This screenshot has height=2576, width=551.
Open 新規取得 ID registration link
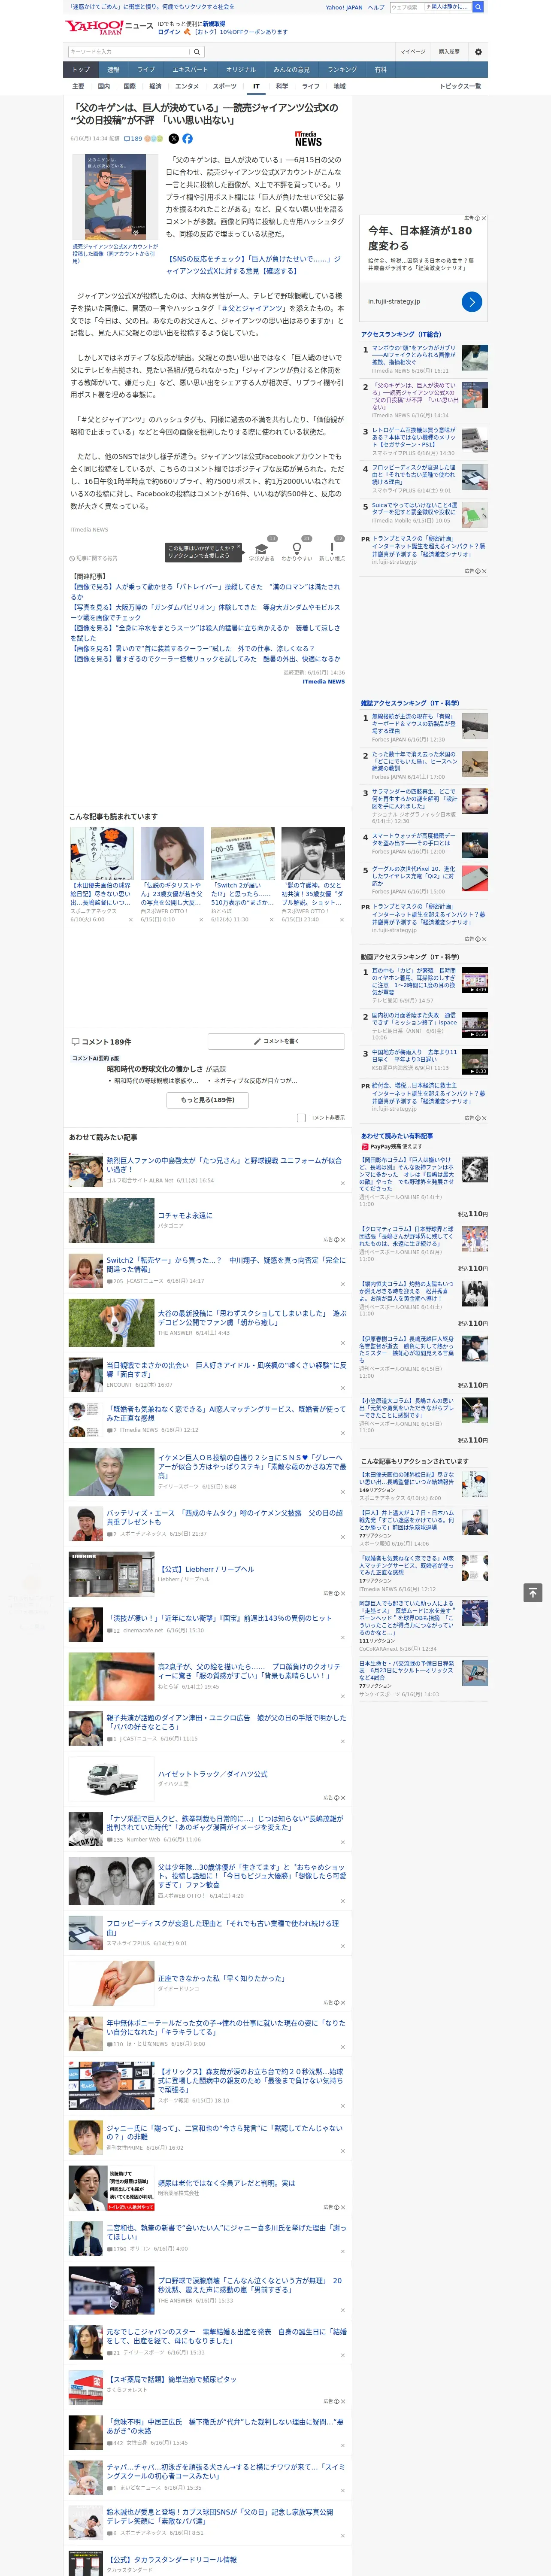pyautogui.click(x=214, y=23)
